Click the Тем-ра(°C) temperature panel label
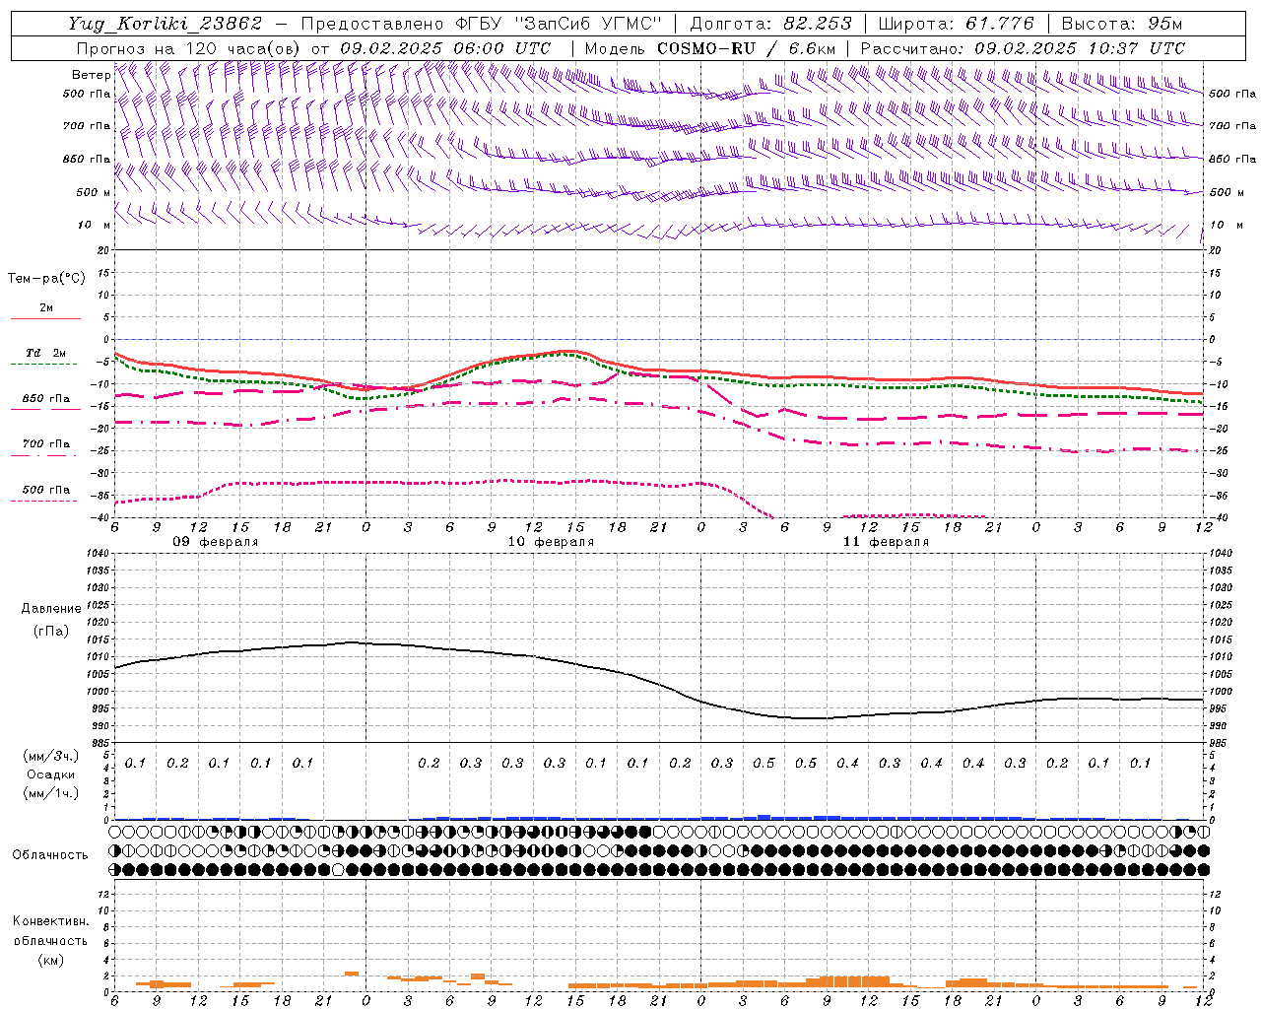 [x=46, y=279]
